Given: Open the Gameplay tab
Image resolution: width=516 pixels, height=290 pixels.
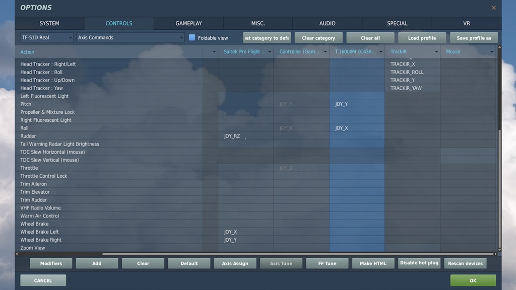Looking at the screenshot, I should click(x=188, y=23).
